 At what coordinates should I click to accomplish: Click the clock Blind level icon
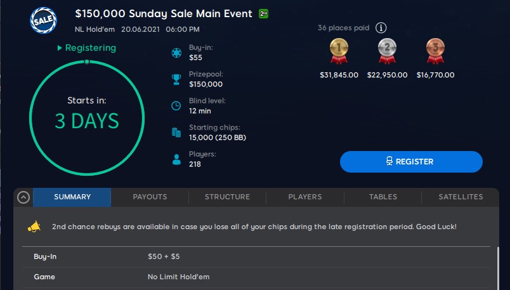point(176,106)
